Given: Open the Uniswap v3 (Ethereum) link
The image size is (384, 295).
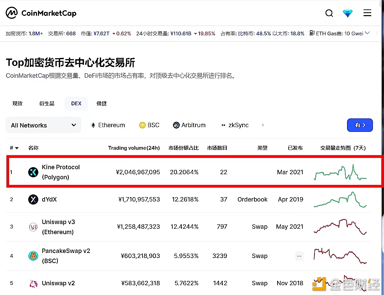Looking at the screenshot, I should [x=58, y=227].
